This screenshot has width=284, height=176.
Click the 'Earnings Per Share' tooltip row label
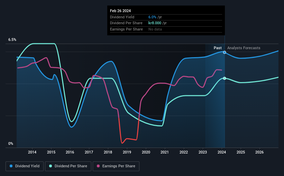tap(126, 29)
